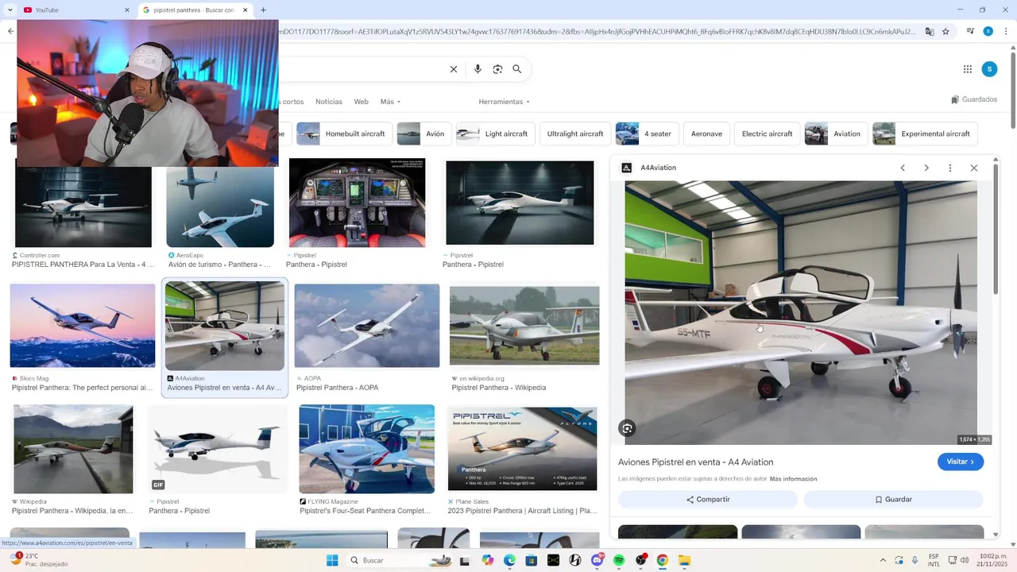
Task: Start voice search with the microphone icon
Action: pos(478,69)
